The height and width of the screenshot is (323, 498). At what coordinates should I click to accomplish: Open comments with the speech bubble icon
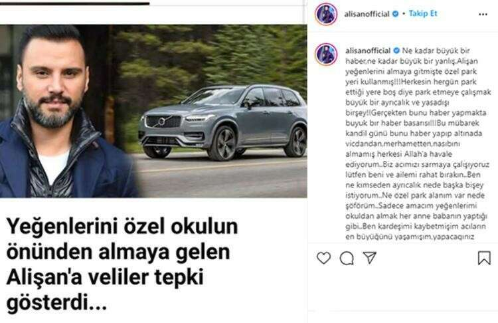coord(347,258)
